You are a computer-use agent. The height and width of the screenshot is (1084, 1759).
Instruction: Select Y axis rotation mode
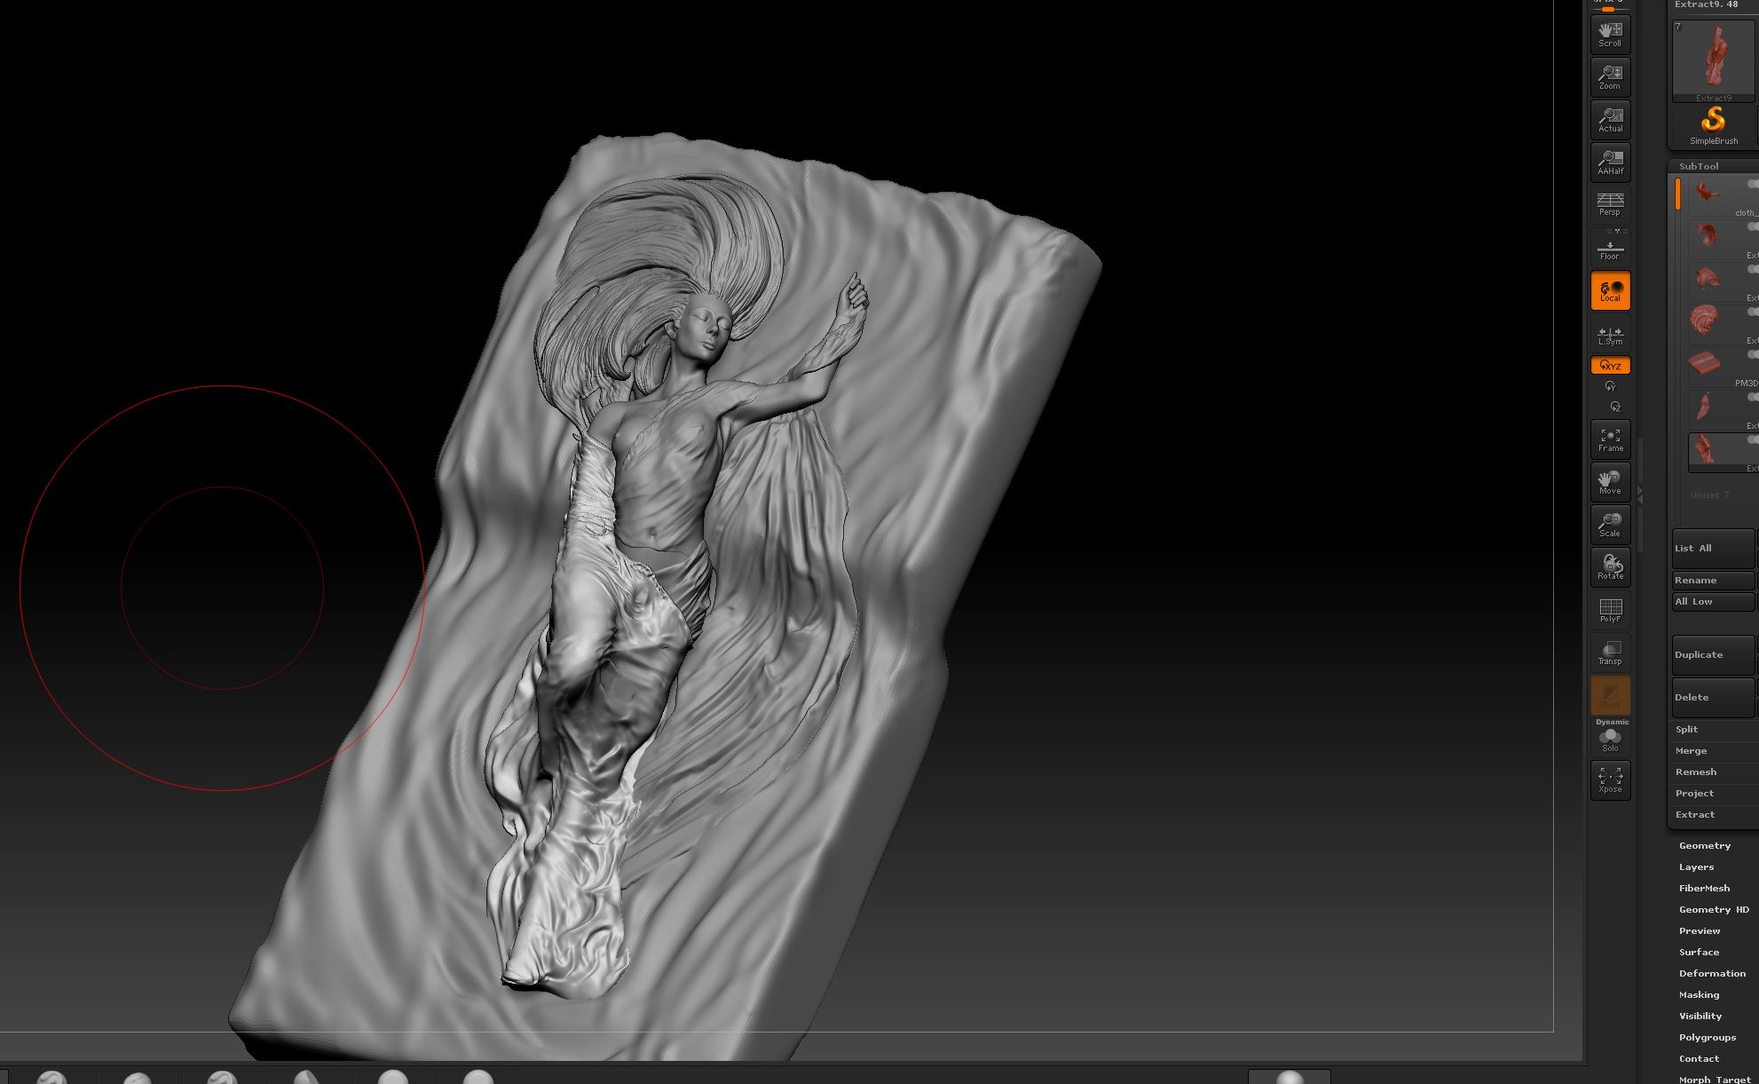[1610, 386]
